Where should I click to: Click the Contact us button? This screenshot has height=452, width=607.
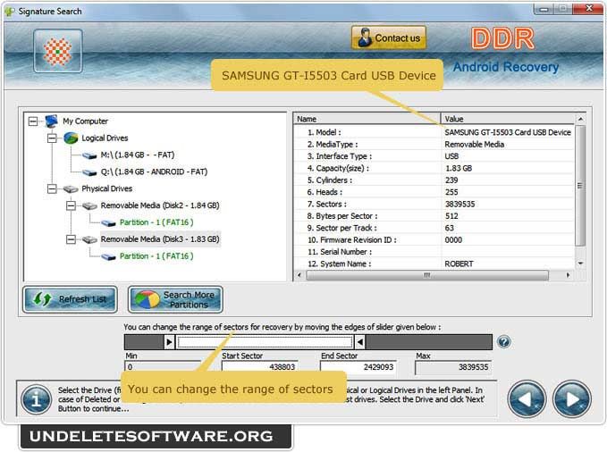388,38
